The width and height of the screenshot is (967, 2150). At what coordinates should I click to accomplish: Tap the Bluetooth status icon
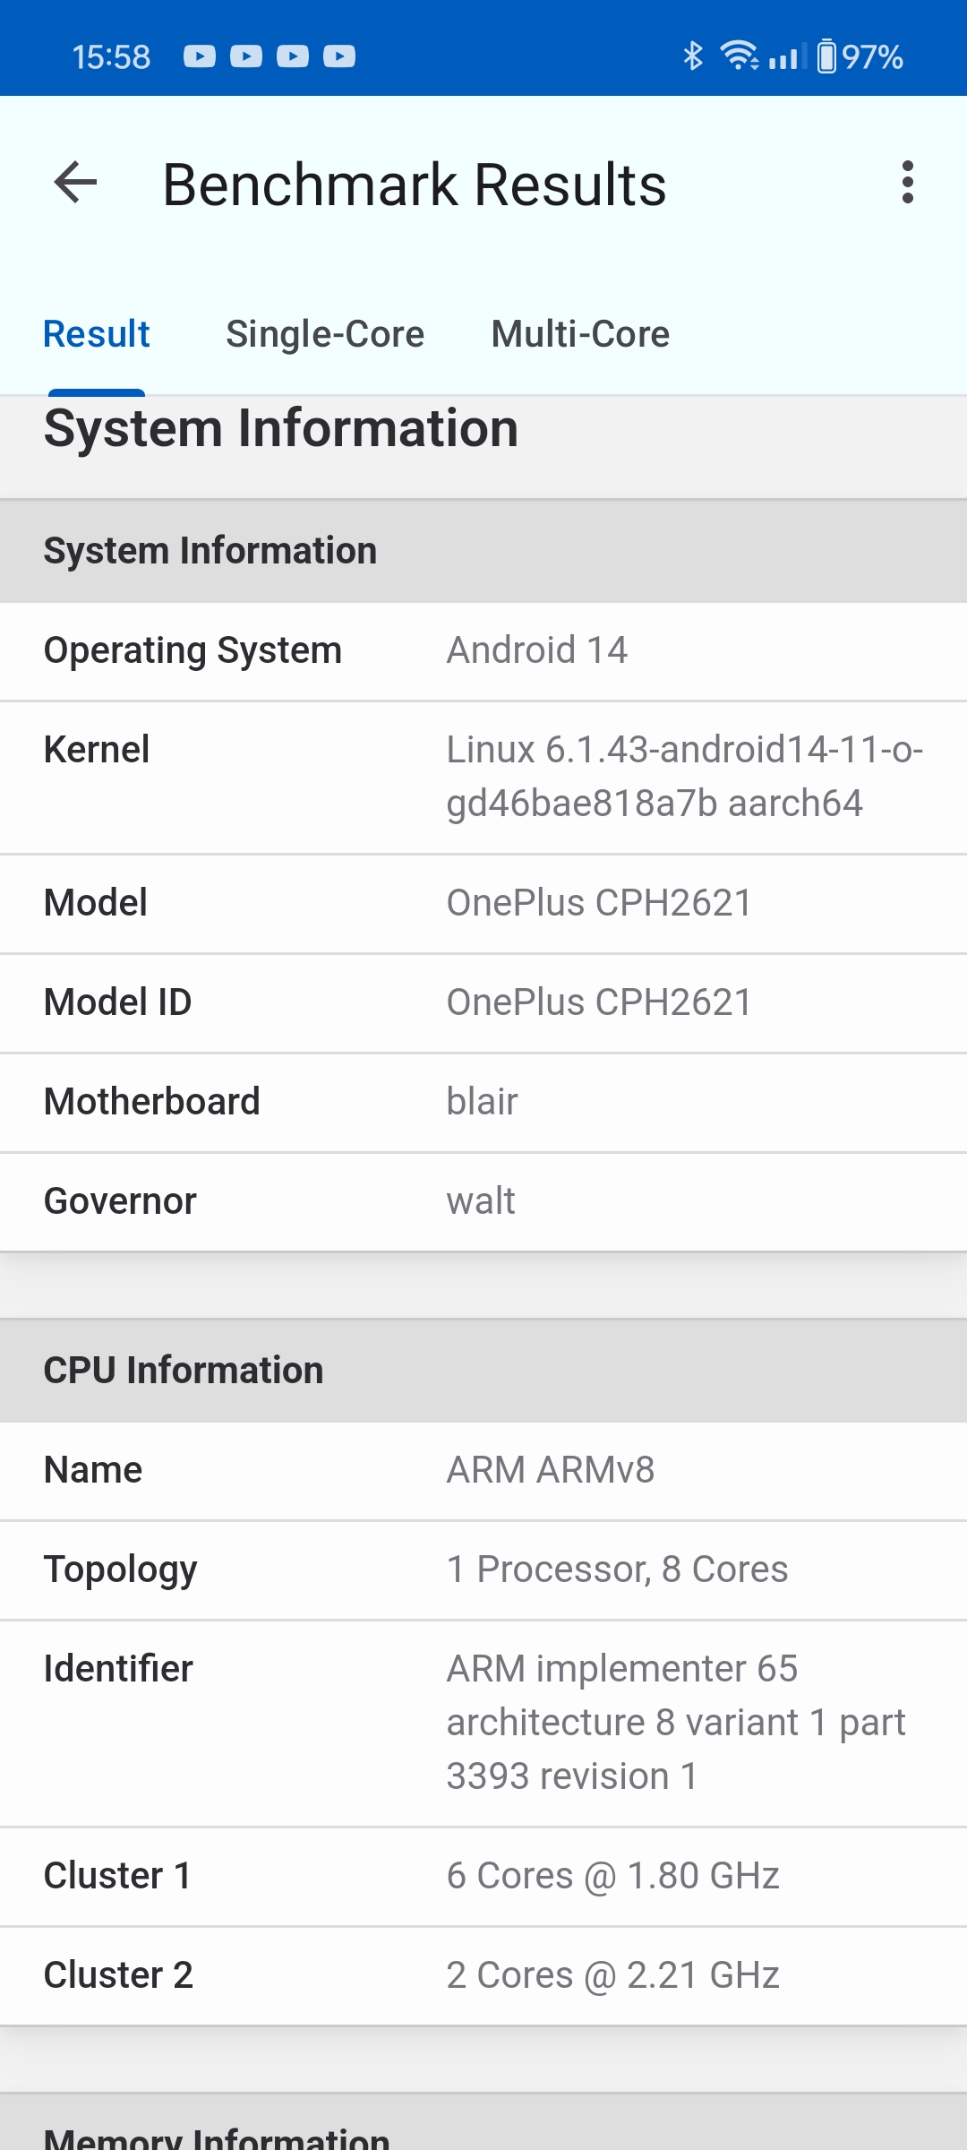pyautogui.click(x=692, y=56)
